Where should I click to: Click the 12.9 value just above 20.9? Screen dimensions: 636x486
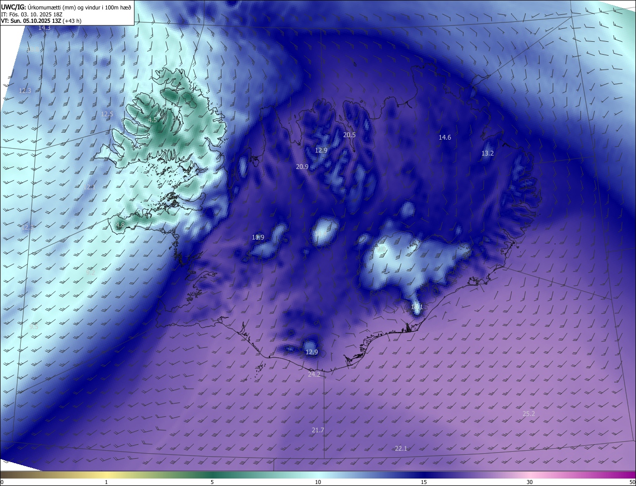pyautogui.click(x=321, y=150)
